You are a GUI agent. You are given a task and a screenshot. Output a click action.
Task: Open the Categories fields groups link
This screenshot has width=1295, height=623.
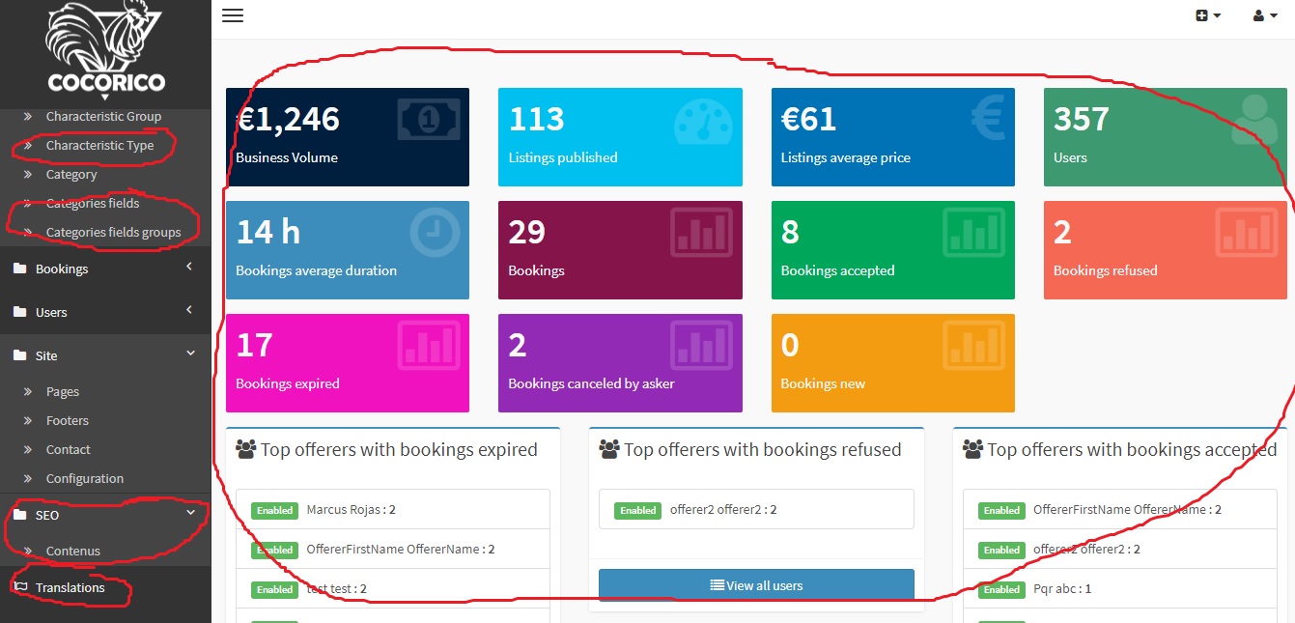[113, 232]
